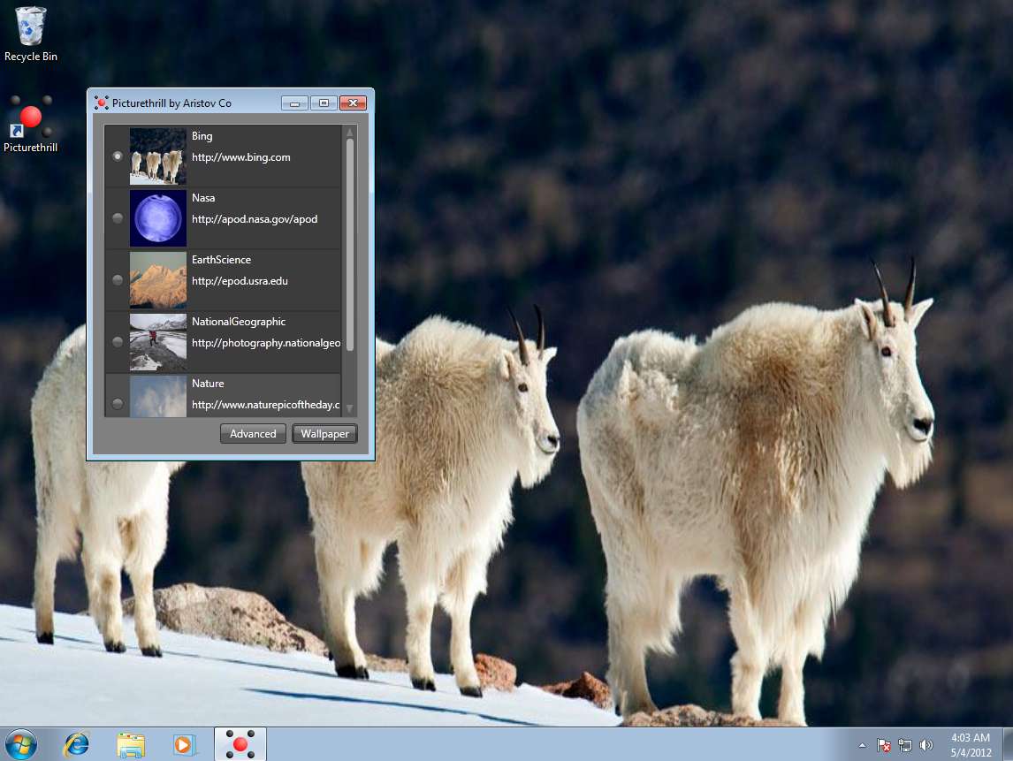Viewport: 1013px width, 761px height.
Task: Show hidden tray icons arrow
Action: [863, 745]
